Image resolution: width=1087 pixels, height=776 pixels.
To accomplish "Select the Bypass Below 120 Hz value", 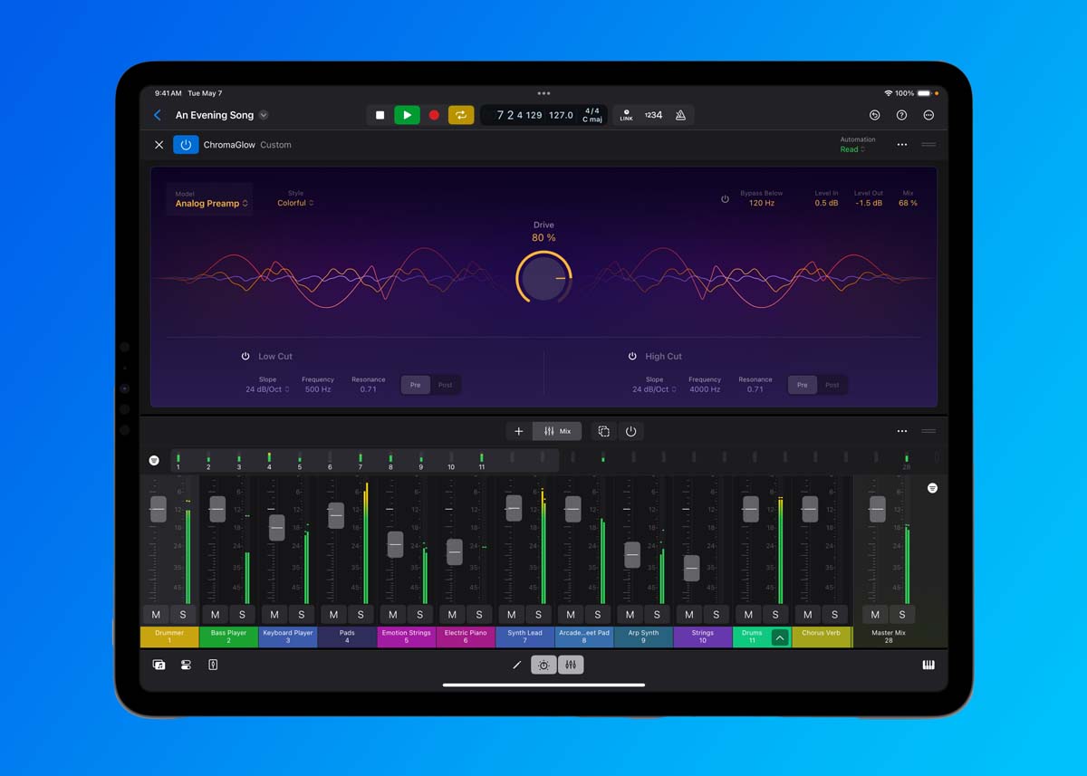I will pos(761,203).
